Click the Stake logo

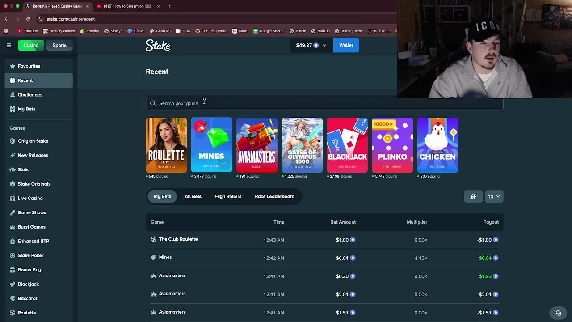158,45
